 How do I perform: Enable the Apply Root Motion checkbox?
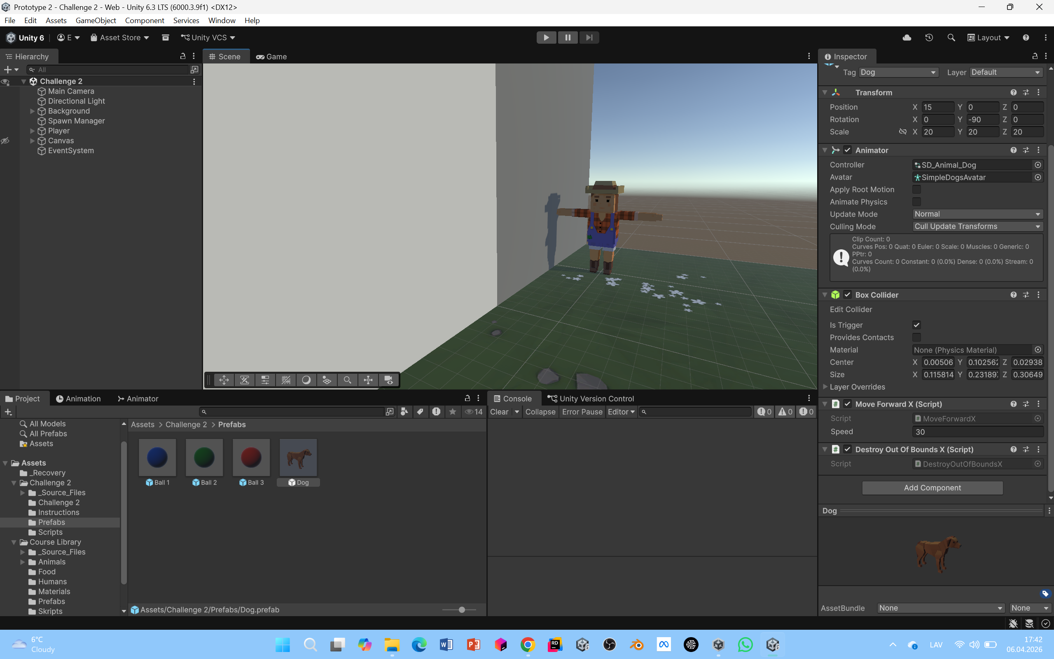click(916, 190)
